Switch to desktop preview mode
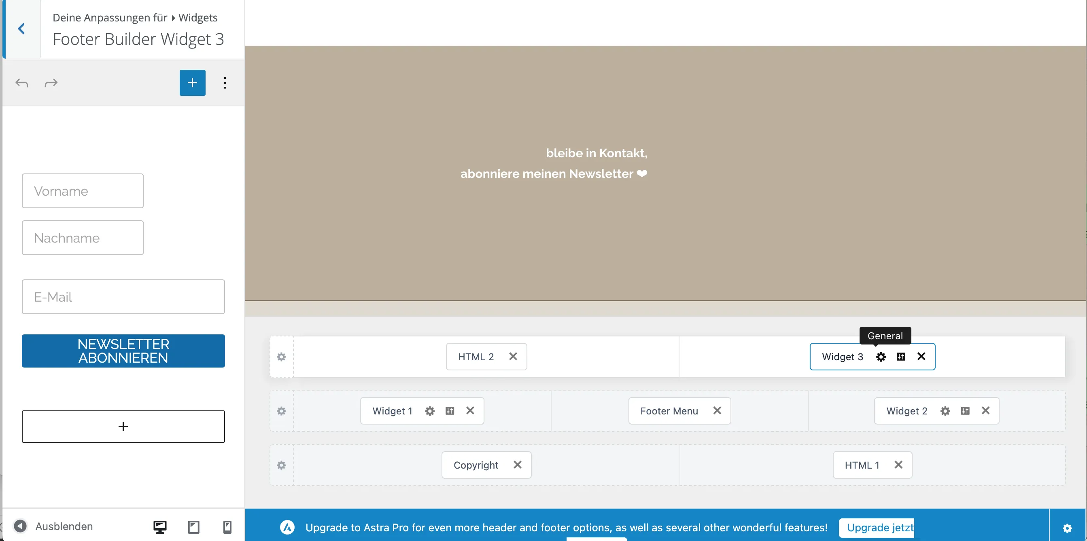Image resolution: width=1087 pixels, height=541 pixels. click(160, 527)
